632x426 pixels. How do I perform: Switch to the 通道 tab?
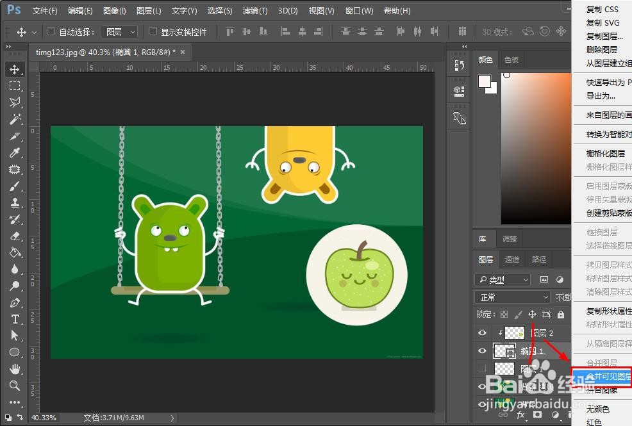[x=512, y=259]
